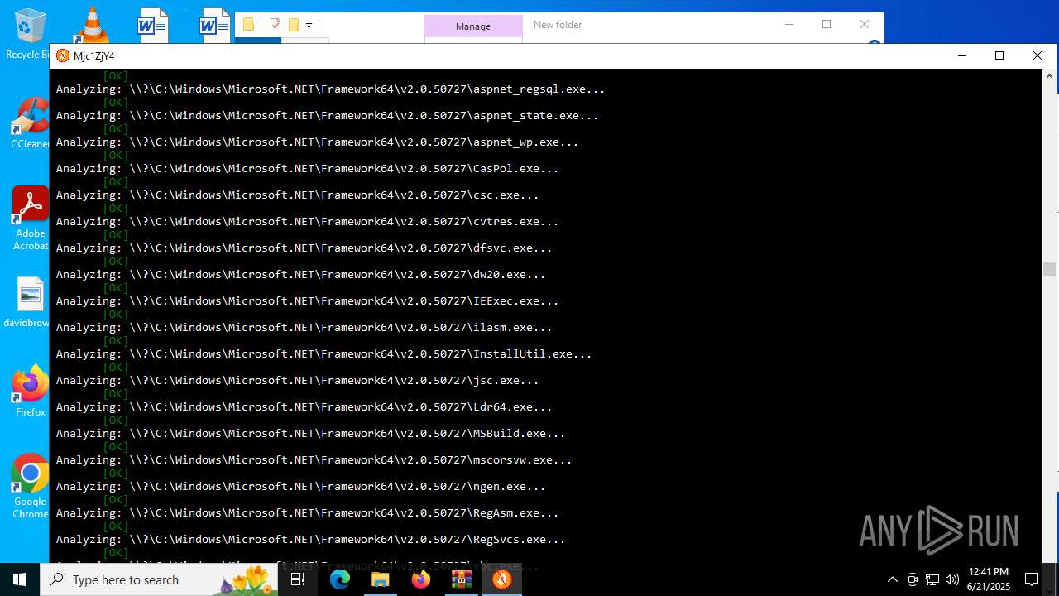
Task: Minimize the New folder Explorer window
Action: 788,24
